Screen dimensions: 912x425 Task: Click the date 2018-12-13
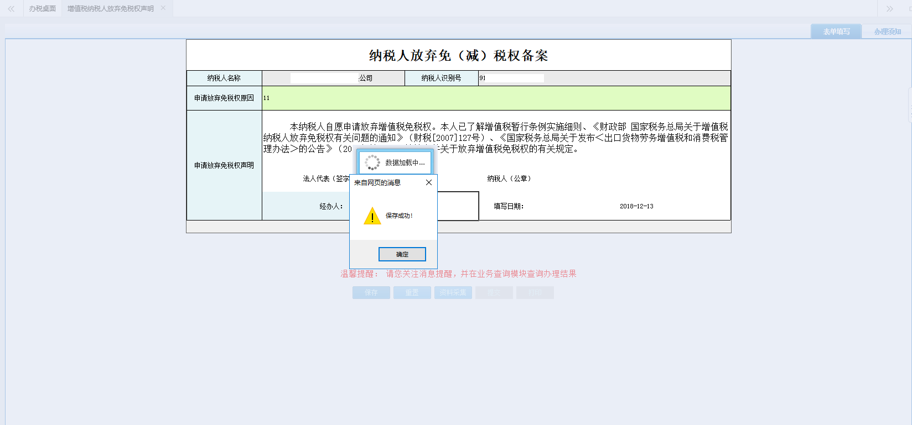pos(636,206)
